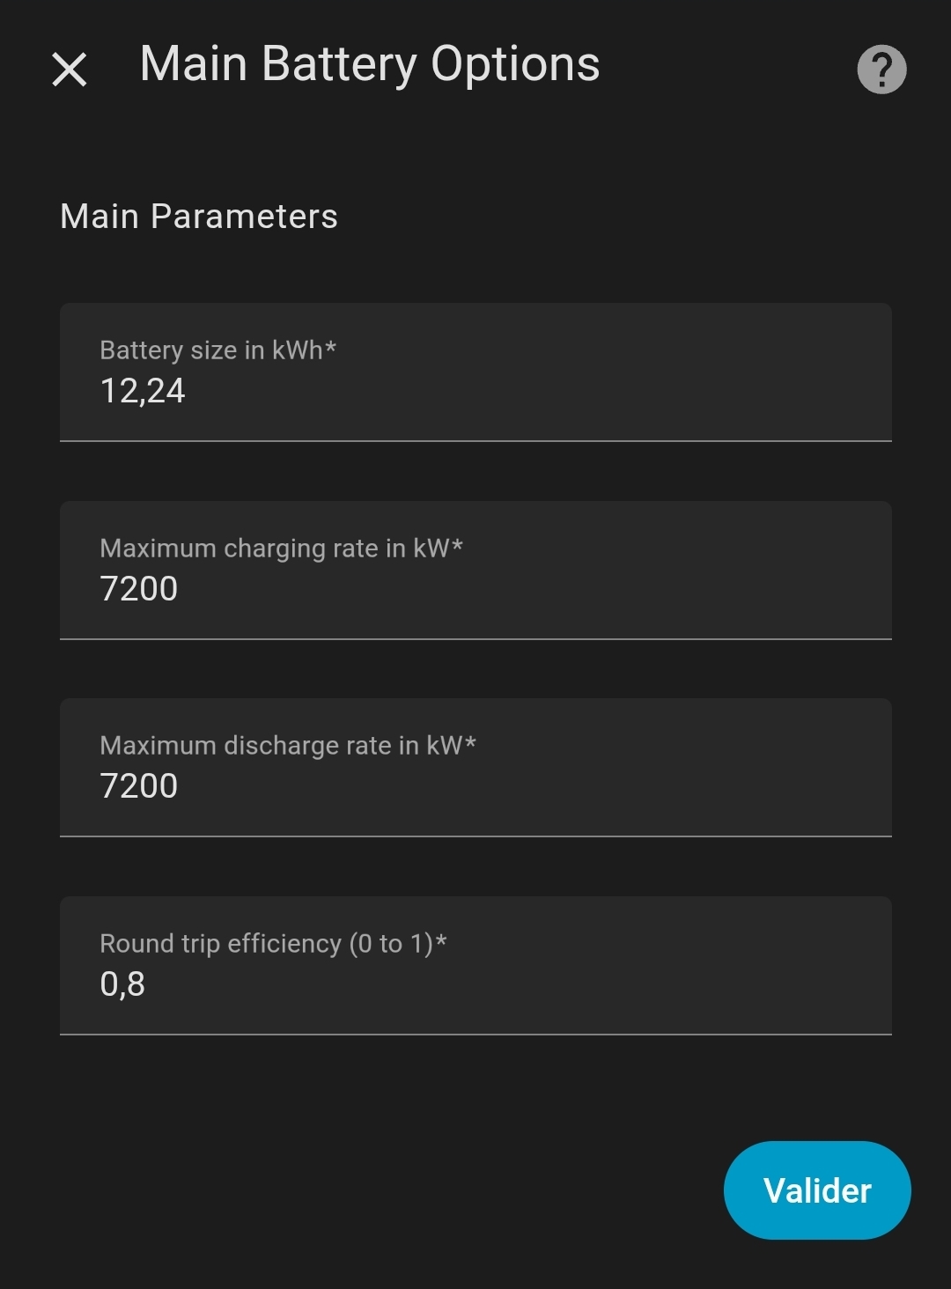The width and height of the screenshot is (951, 1289).
Task: Click the "Maximum discharge rate in kW" label
Action: 281,746
